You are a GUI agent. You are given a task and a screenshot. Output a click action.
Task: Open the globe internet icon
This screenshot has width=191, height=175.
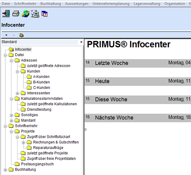(25, 14)
